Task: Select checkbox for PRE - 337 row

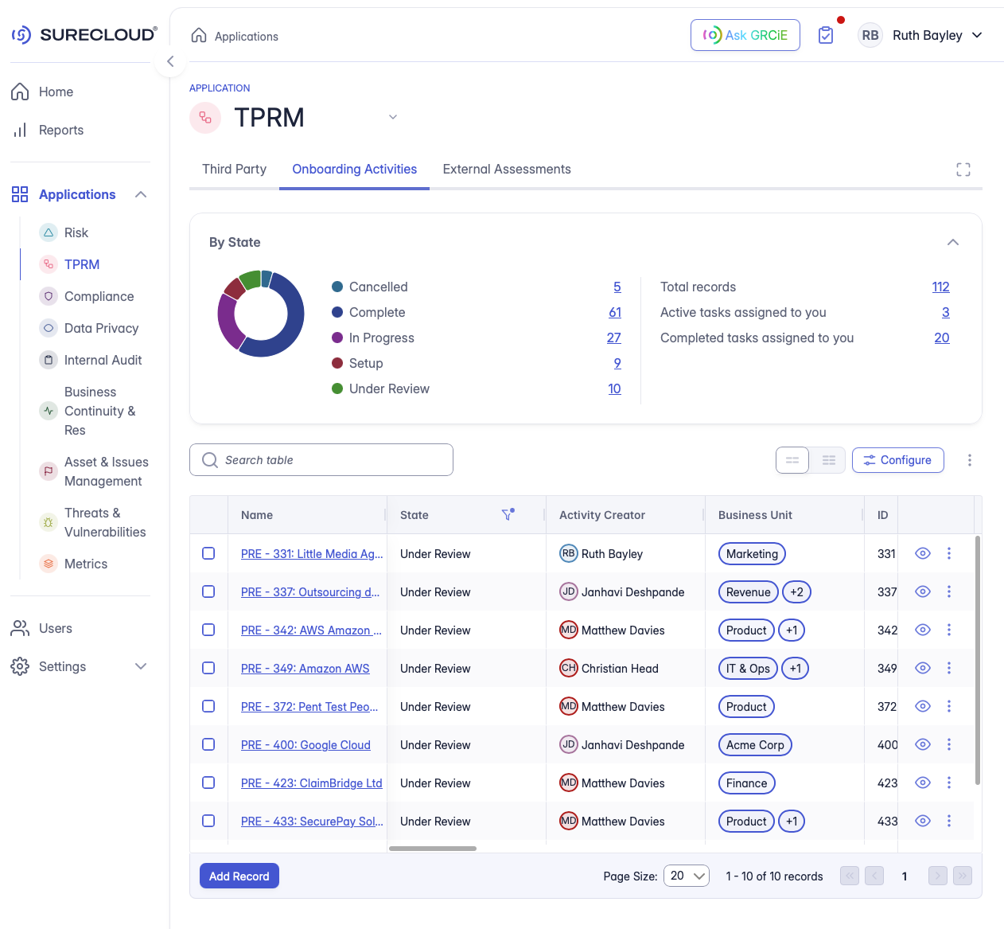Action: pos(208,591)
